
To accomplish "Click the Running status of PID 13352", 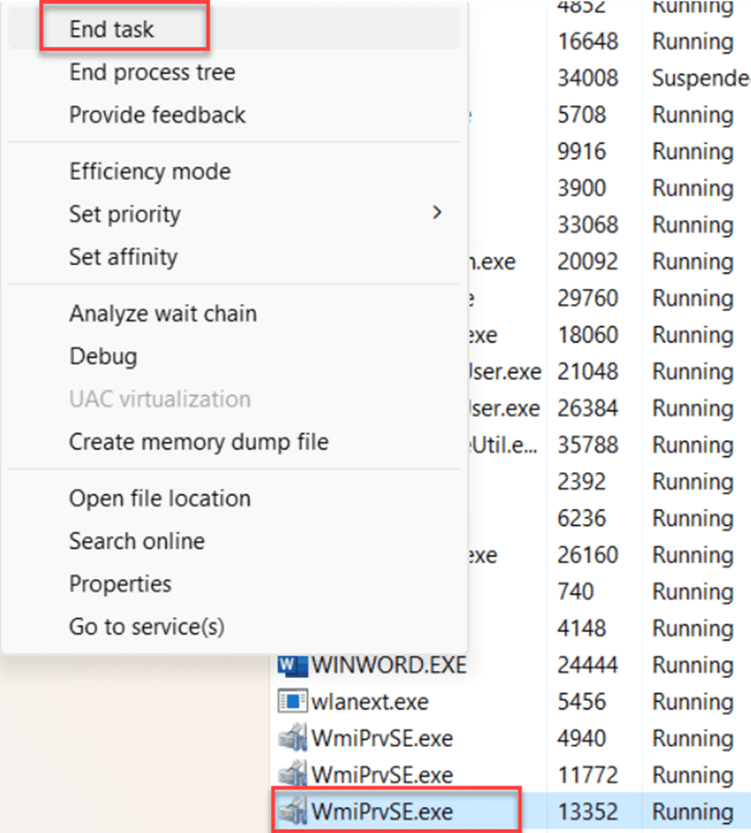I will click(x=692, y=811).
